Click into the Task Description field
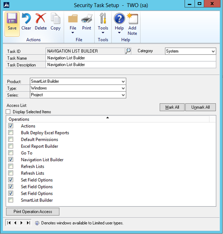Screen dimensions: 223x234 click(131, 65)
